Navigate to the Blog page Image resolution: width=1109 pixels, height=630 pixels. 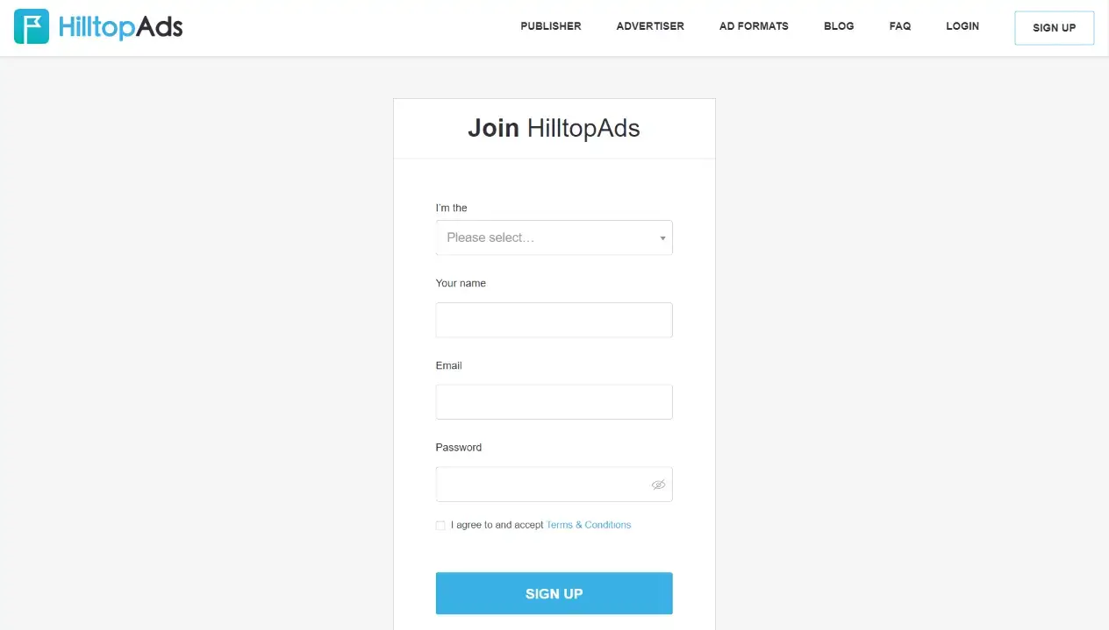pyautogui.click(x=839, y=26)
